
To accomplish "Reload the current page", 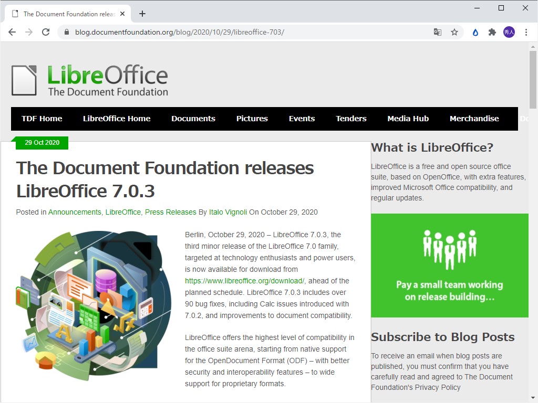I will tap(46, 32).
